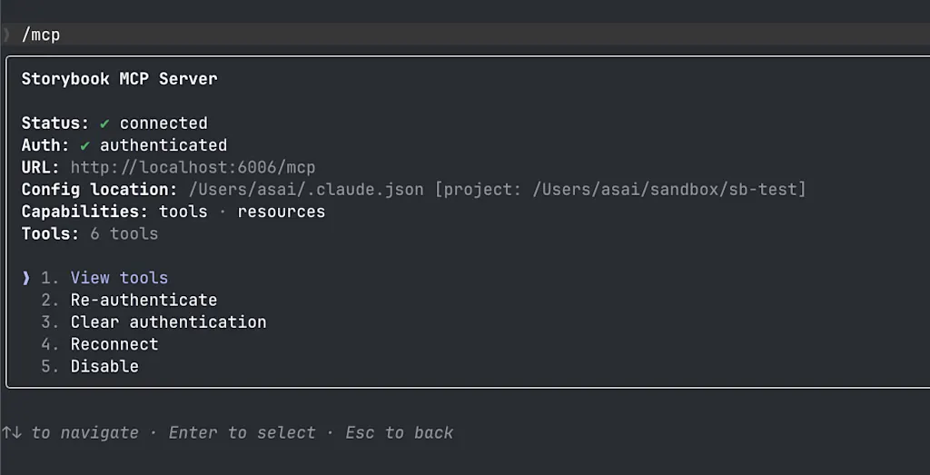Click the Enter to select hint
930x475 pixels.
point(242,432)
